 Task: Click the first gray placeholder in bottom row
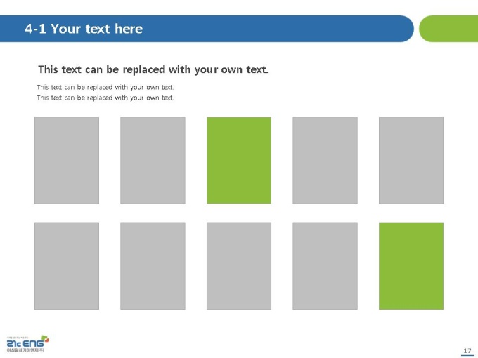tap(67, 266)
